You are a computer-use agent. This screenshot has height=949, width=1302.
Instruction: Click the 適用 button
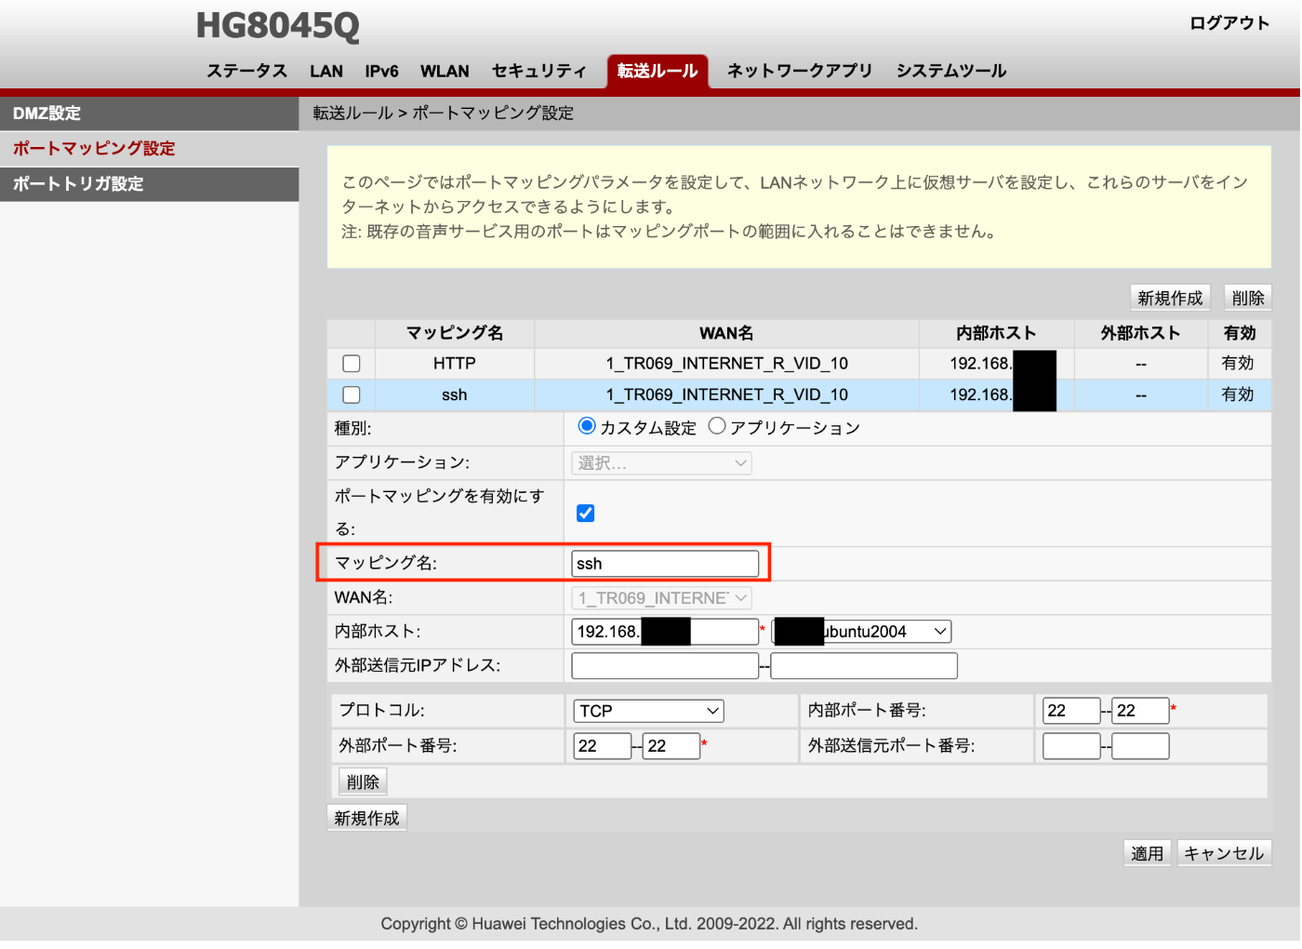[x=1147, y=853]
